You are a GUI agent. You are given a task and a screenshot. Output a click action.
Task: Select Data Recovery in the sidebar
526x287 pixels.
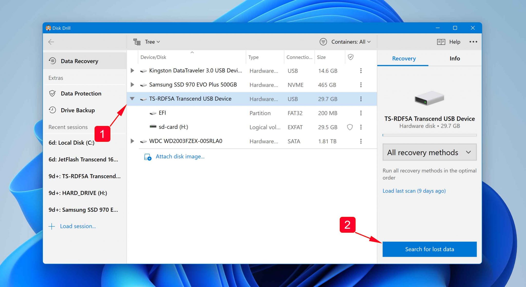[x=79, y=61]
